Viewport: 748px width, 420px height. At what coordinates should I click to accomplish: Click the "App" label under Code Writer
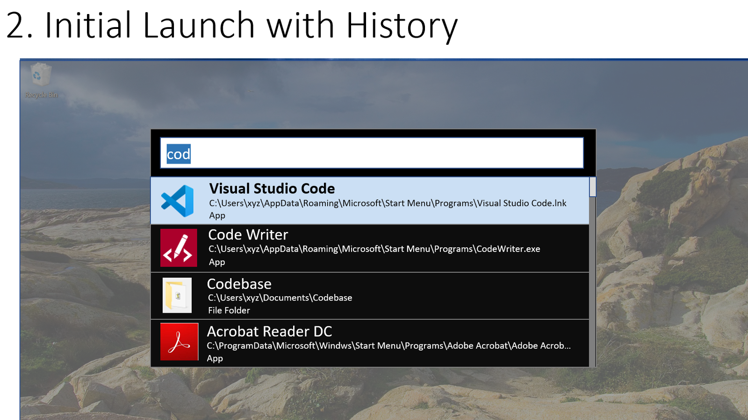217,262
